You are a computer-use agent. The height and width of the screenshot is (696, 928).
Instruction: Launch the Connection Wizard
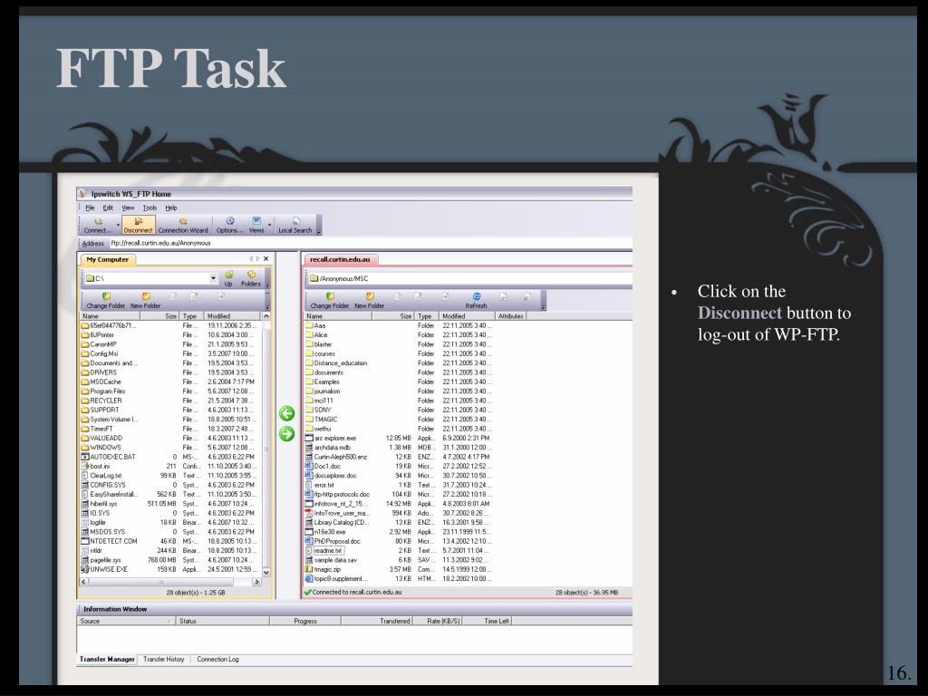[183, 225]
